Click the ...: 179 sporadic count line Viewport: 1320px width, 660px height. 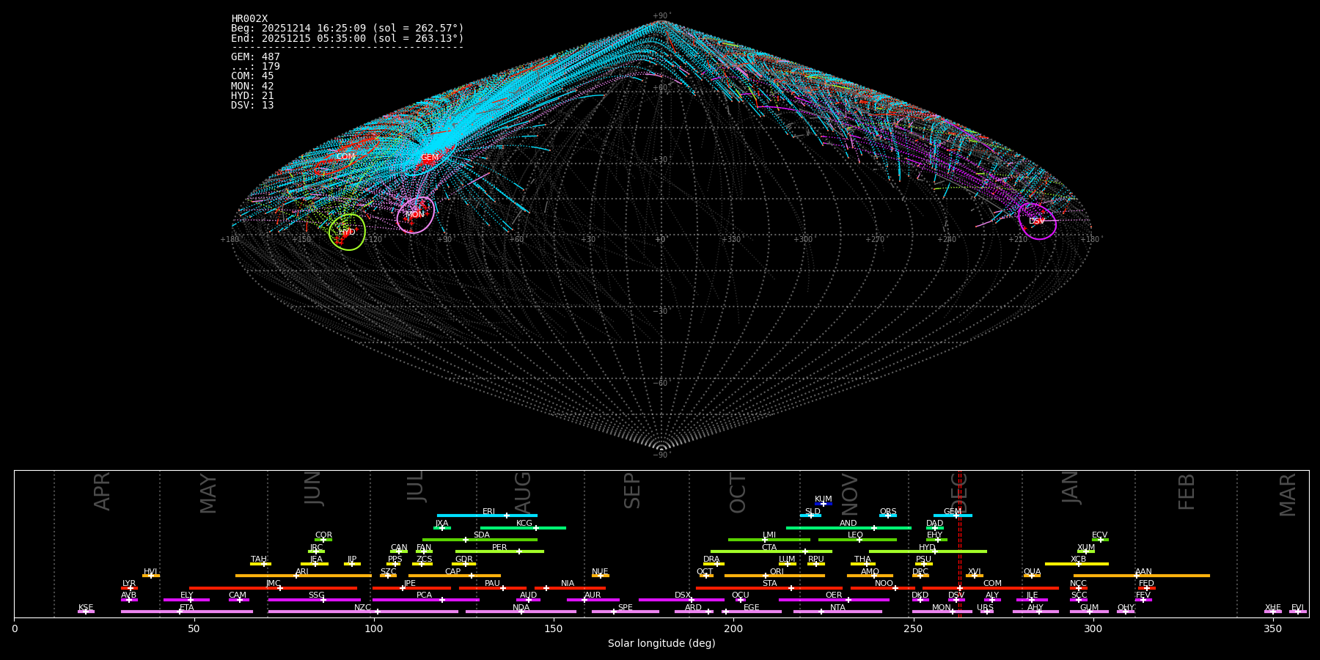[255, 67]
